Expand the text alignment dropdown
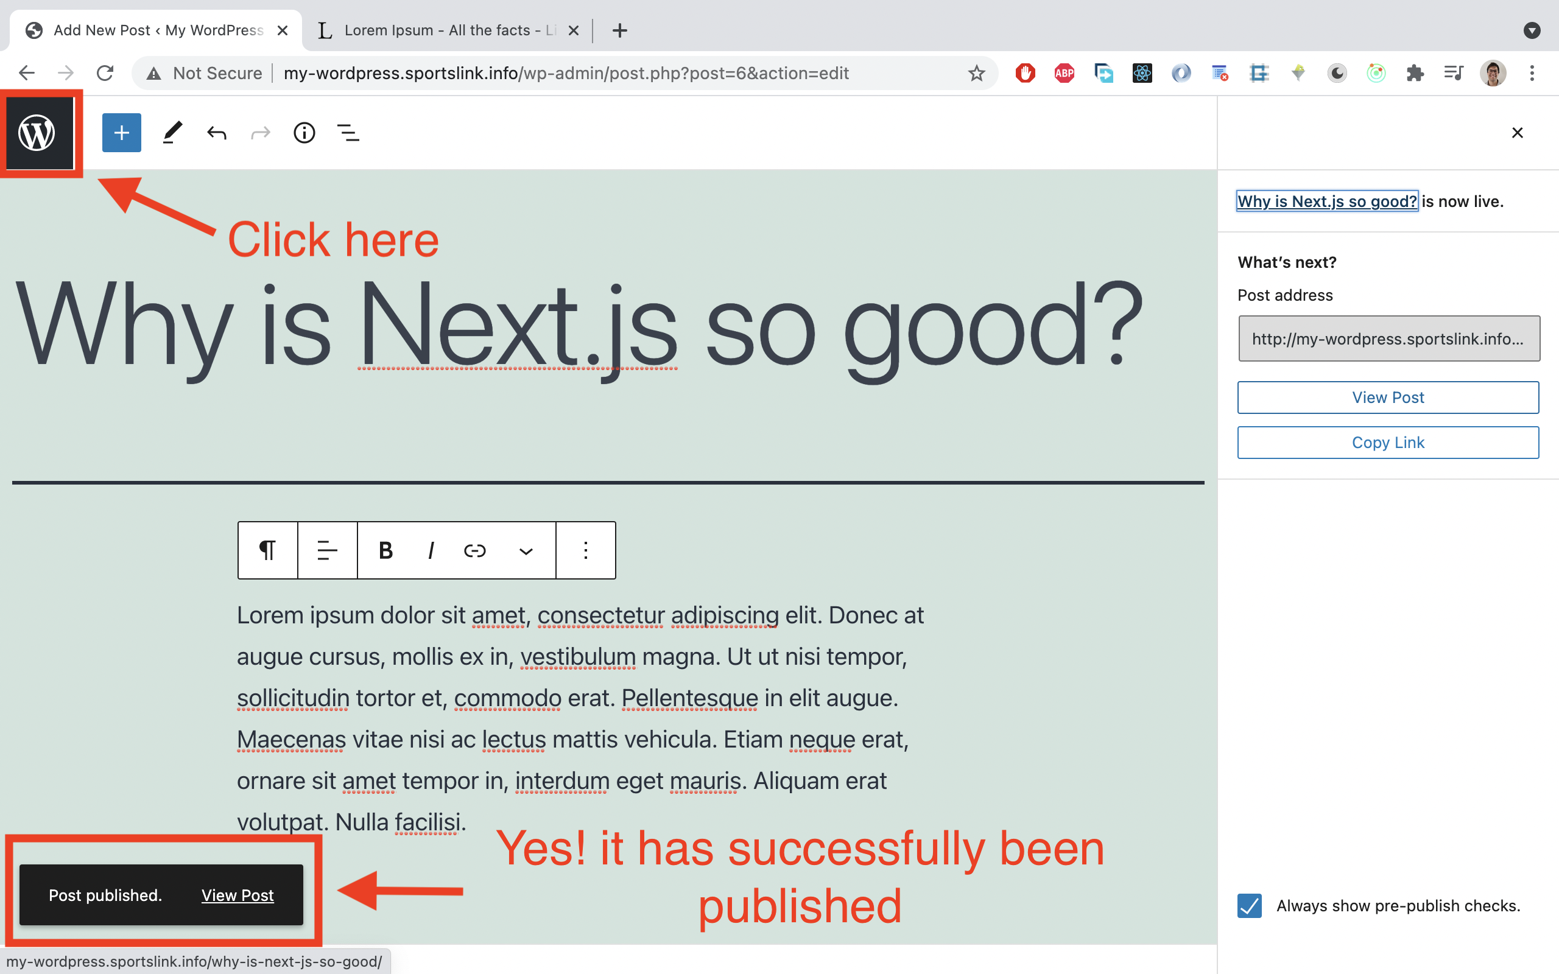This screenshot has width=1559, height=974. pos(326,550)
